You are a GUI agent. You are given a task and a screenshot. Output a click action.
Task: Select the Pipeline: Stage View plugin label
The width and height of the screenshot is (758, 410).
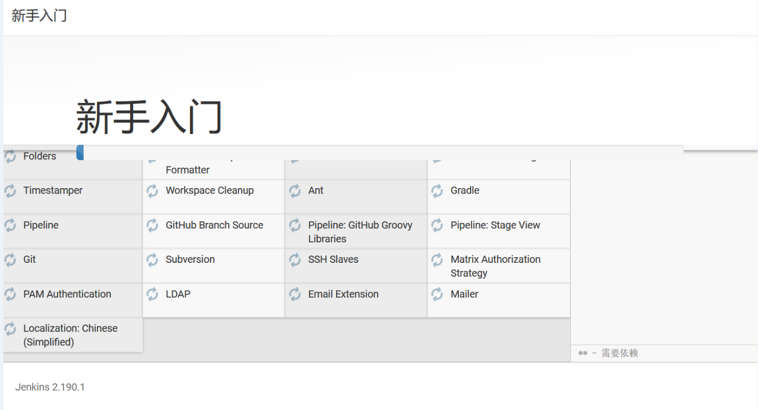tap(495, 225)
